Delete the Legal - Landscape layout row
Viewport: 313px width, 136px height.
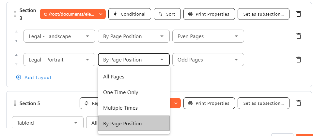(299, 36)
